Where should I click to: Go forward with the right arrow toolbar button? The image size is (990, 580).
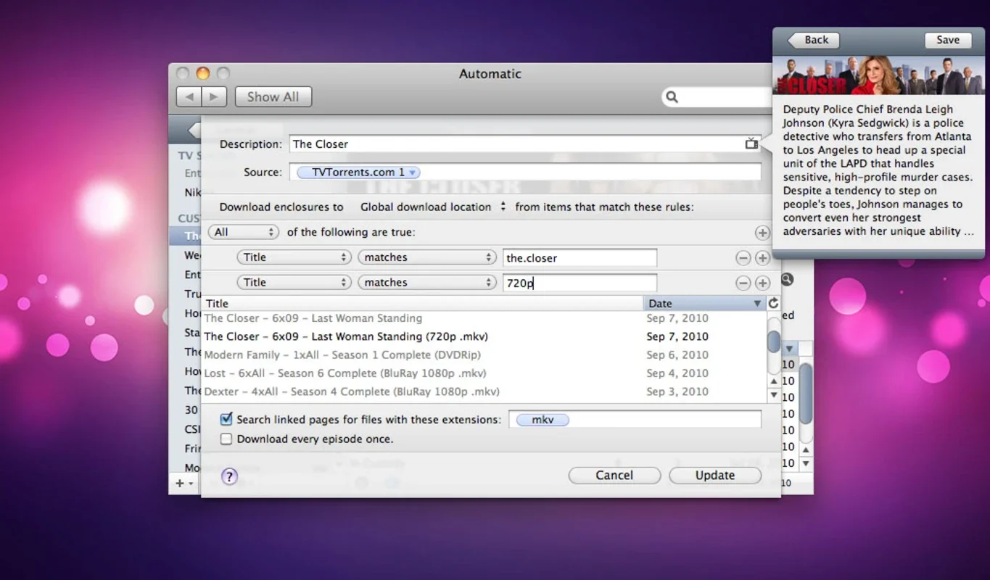coord(214,96)
